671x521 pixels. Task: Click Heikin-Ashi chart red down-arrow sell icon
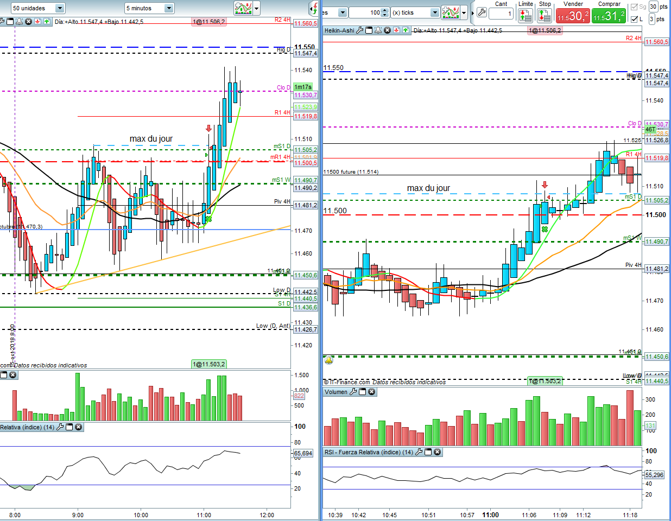click(x=397, y=30)
